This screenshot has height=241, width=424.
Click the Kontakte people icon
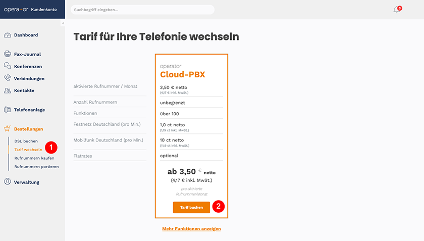coord(8,90)
